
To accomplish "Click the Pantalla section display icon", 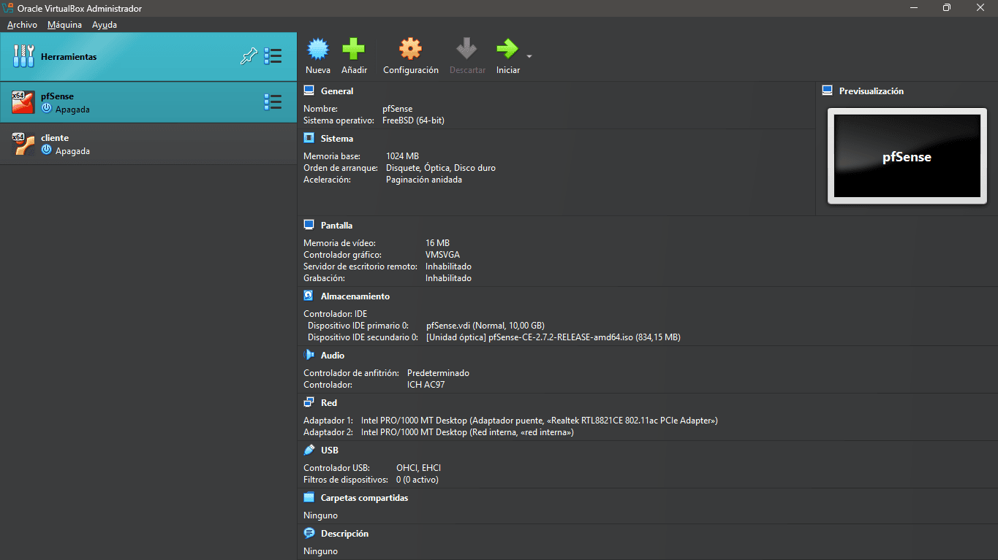I will point(309,225).
